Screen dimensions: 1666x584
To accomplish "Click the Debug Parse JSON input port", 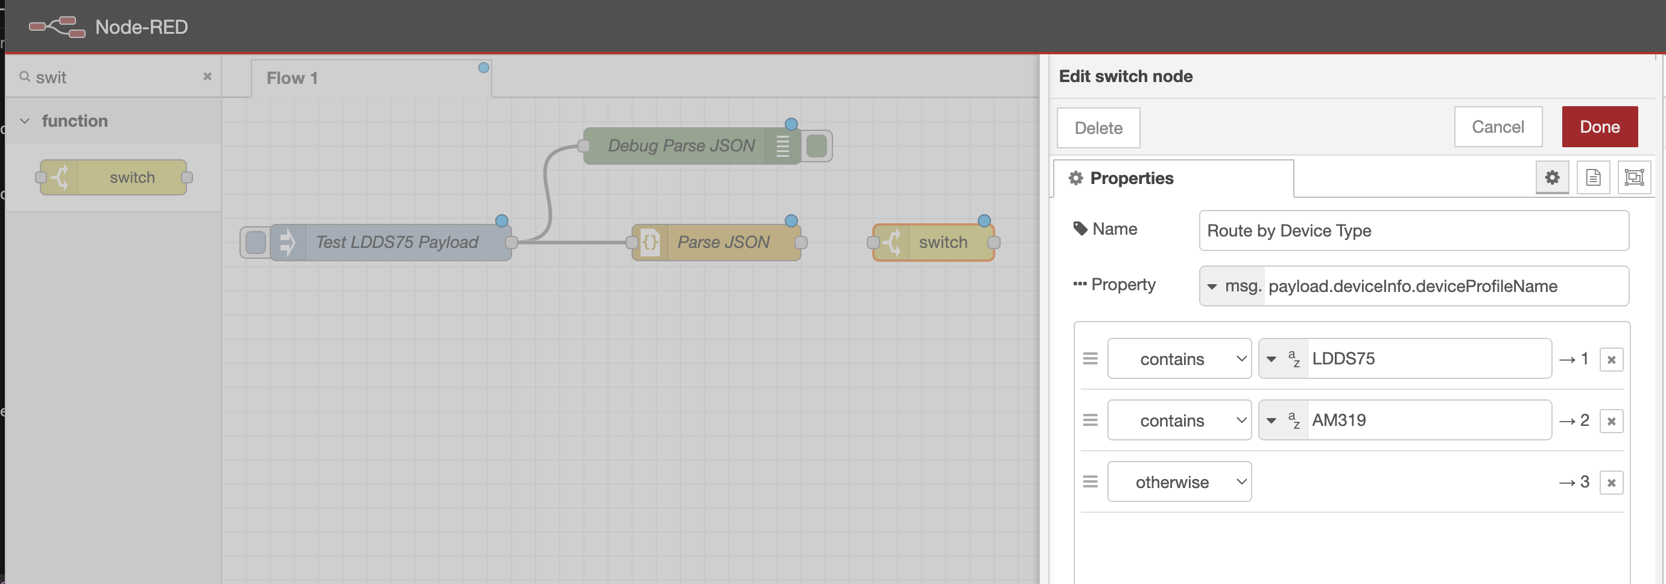I will [583, 146].
